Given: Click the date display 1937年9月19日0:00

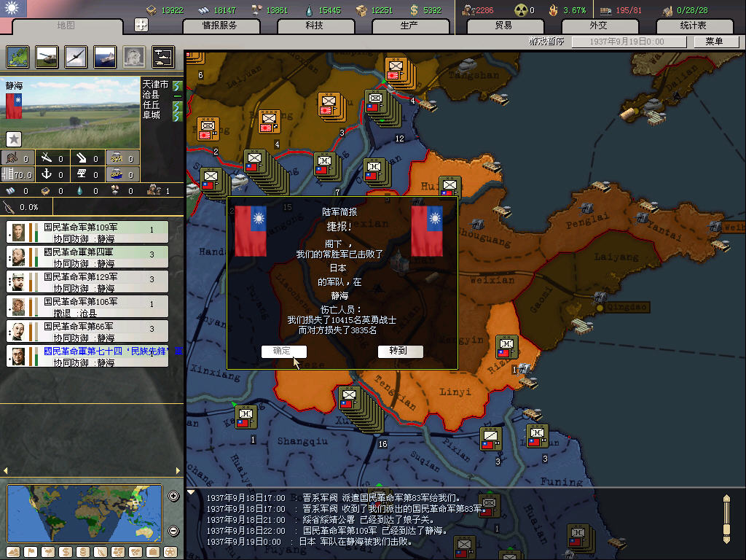Looking at the screenshot, I should point(629,42).
